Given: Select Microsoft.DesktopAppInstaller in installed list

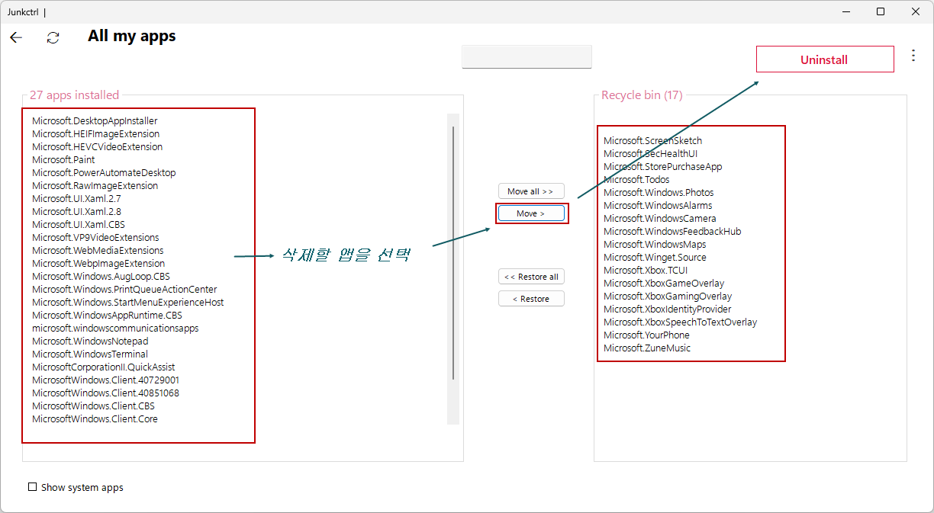Looking at the screenshot, I should (95, 121).
